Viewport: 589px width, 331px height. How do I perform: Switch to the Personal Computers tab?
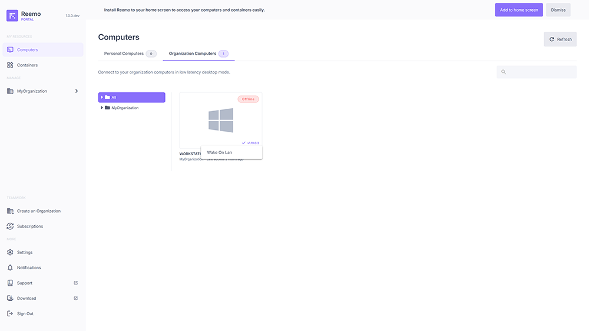click(124, 54)
